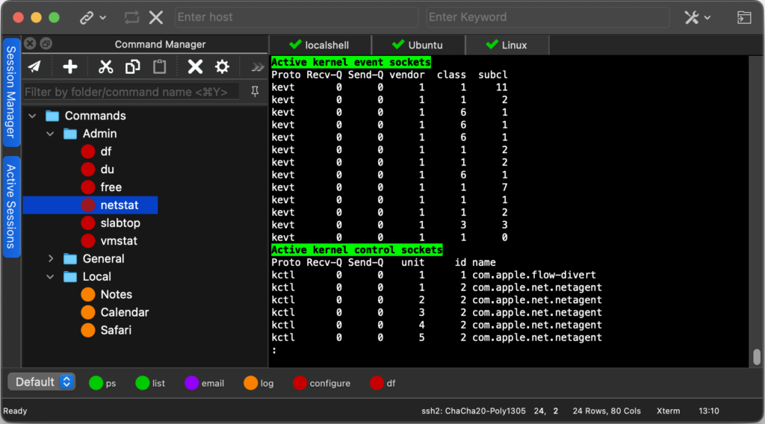This screenshot has height=424, width=765.
Task: Click the Enter host input field
Action: [297, 17]
